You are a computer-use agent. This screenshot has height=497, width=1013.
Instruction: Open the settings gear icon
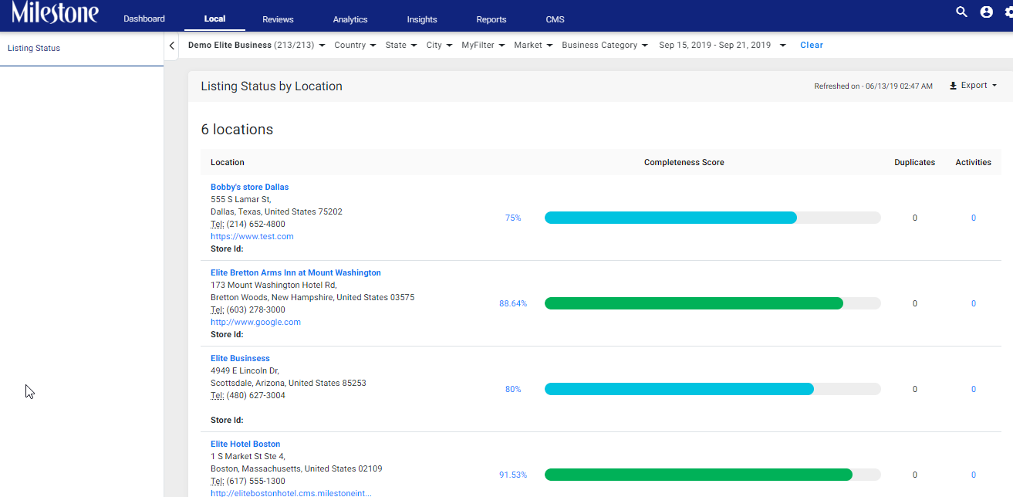click(x=1008, y=12)
